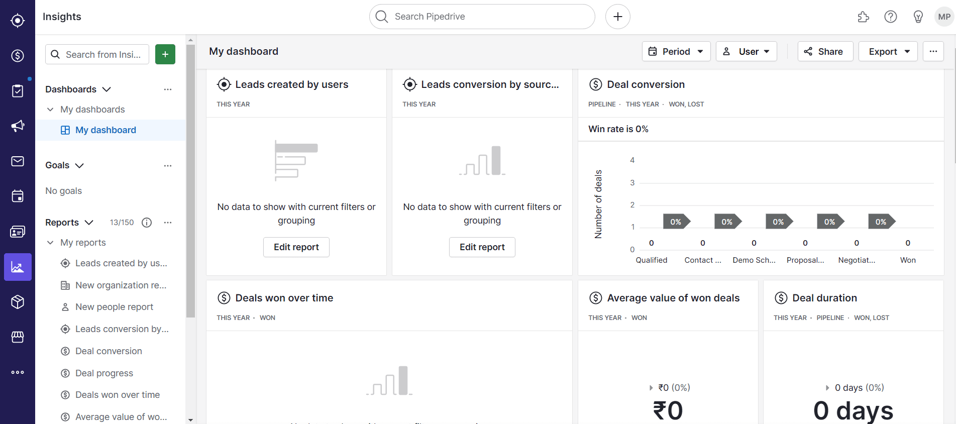Click the sidebar scrollbar up arrow
Viewport: 956px width, 424px height.
190,40
